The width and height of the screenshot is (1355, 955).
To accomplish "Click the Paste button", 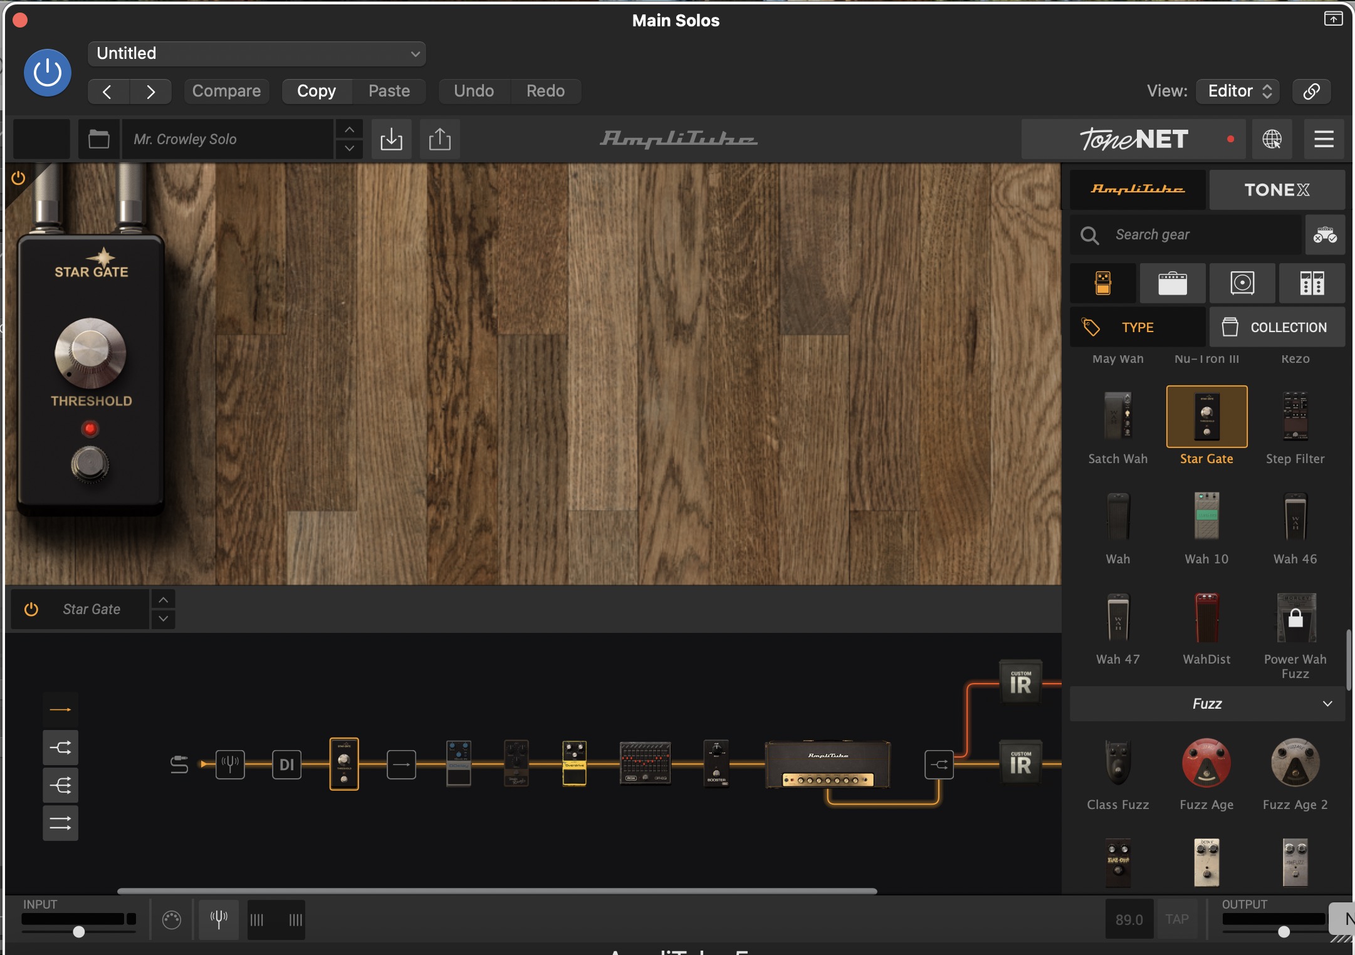I will tap(389, 91).
